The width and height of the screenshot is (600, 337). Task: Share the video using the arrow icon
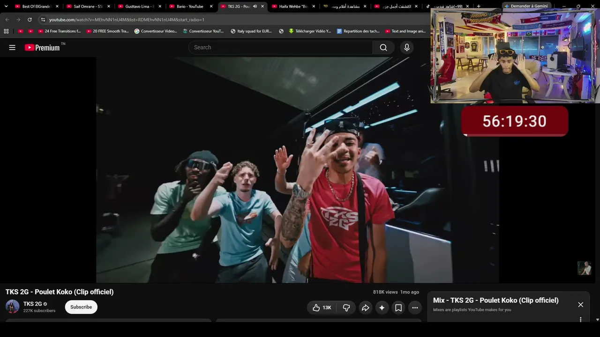tap(366, 308)
